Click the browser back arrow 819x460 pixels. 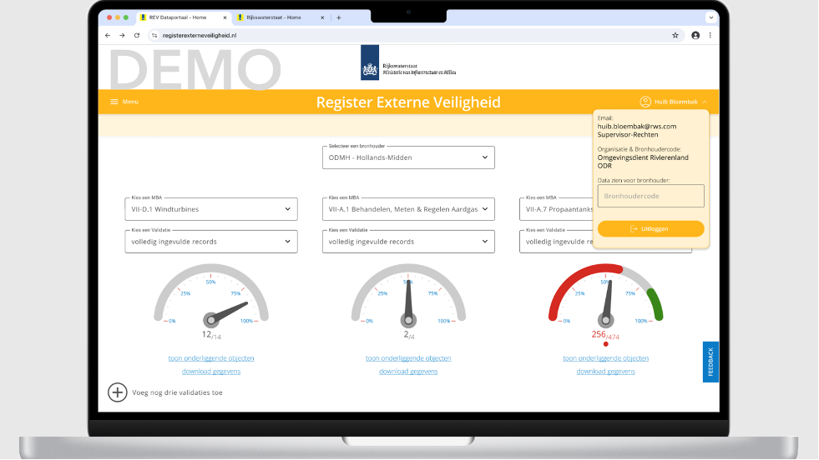click(108, 36)
